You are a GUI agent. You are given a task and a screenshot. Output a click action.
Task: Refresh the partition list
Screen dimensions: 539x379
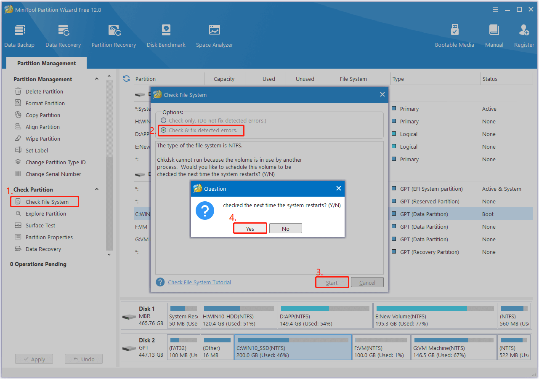coord(126,79)
